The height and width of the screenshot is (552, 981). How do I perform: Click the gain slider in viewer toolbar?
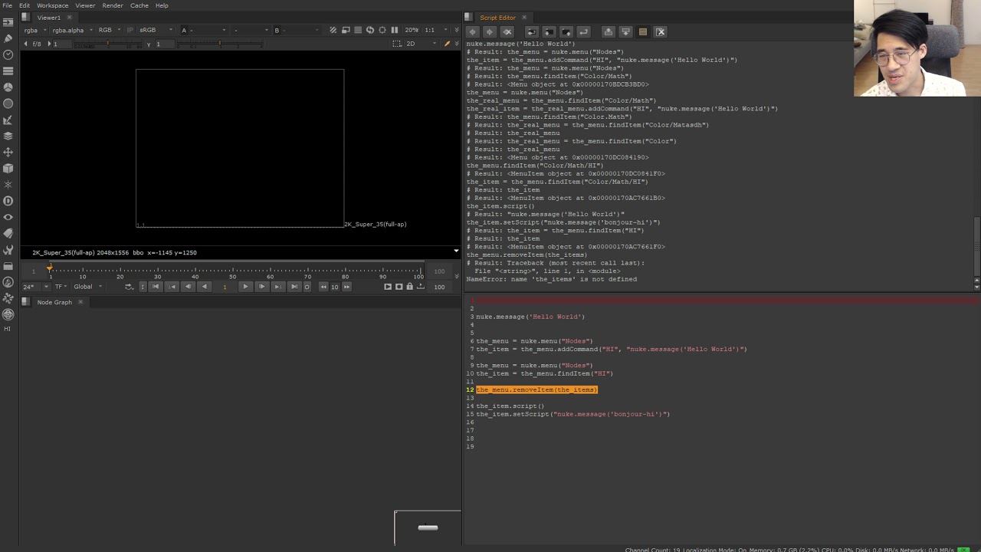click(110, 44)
